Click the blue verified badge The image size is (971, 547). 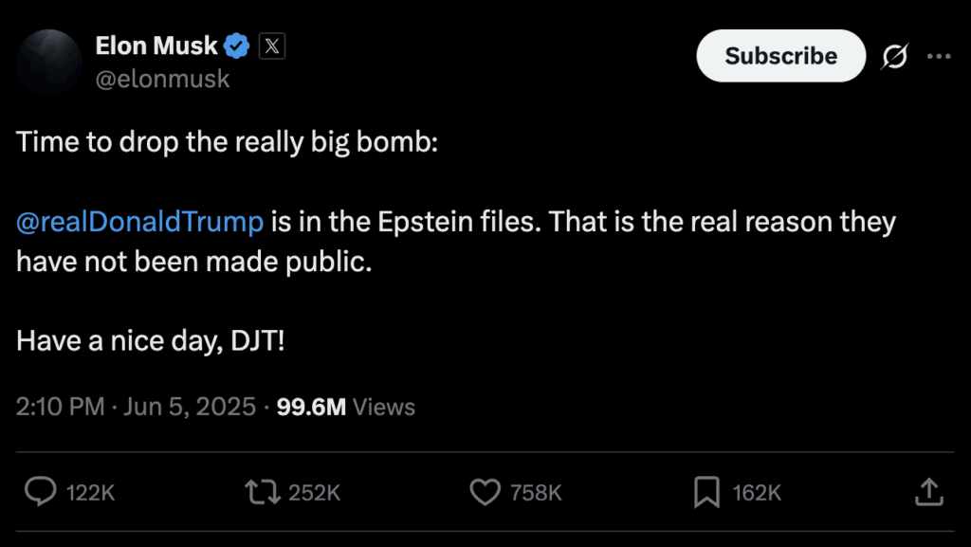coord(235,44)
